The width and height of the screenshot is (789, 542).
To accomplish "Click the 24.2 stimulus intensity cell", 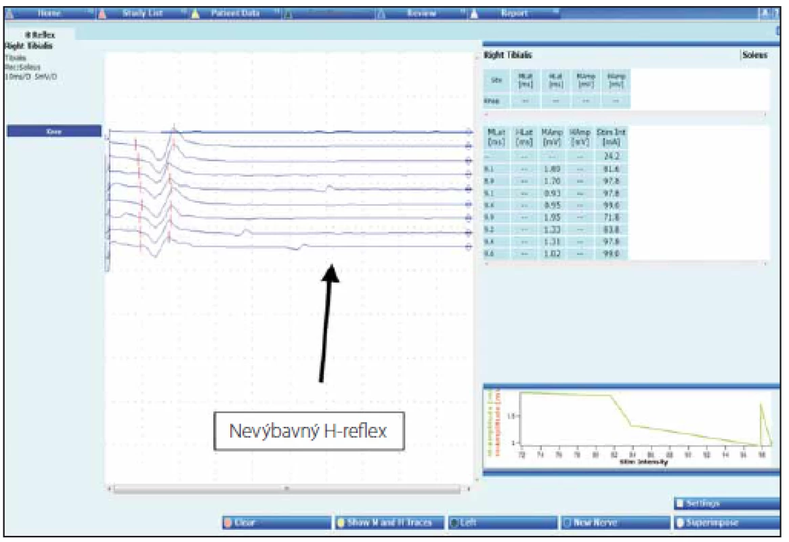I will pos(612,157).
